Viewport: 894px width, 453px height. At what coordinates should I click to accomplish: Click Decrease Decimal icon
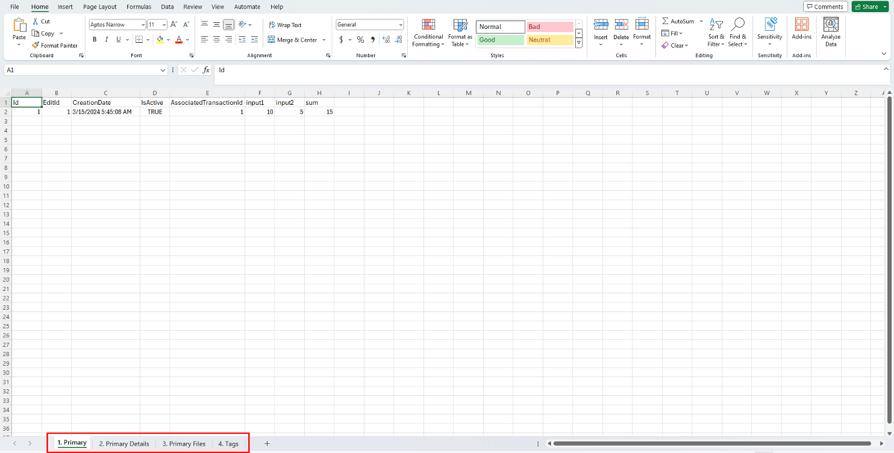pyautogui.click(x=399, y=40)
